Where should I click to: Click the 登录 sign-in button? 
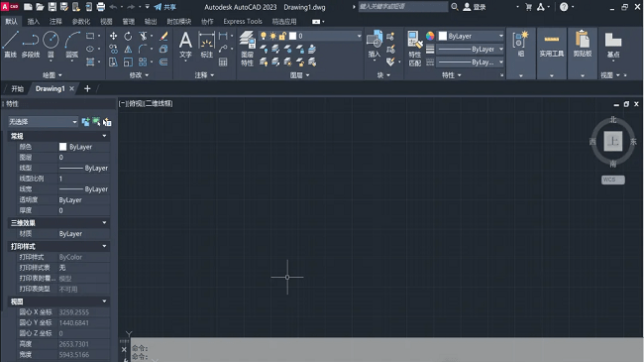coord(475,7)
